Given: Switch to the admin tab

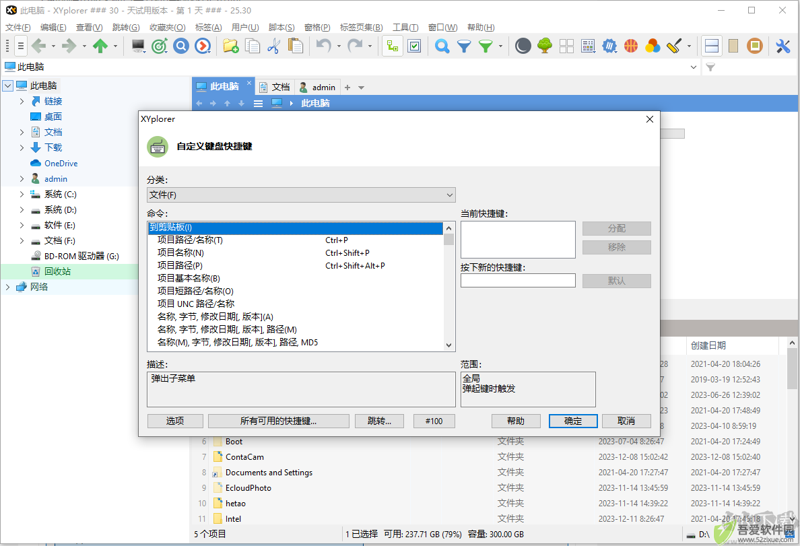Looking at the screenshot, I should pyautogui.click(x=317, y=88).
